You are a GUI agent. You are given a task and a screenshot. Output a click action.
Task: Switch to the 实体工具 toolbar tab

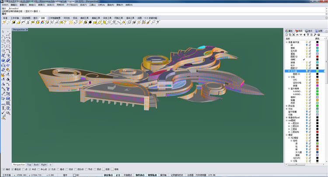[107, 18]
